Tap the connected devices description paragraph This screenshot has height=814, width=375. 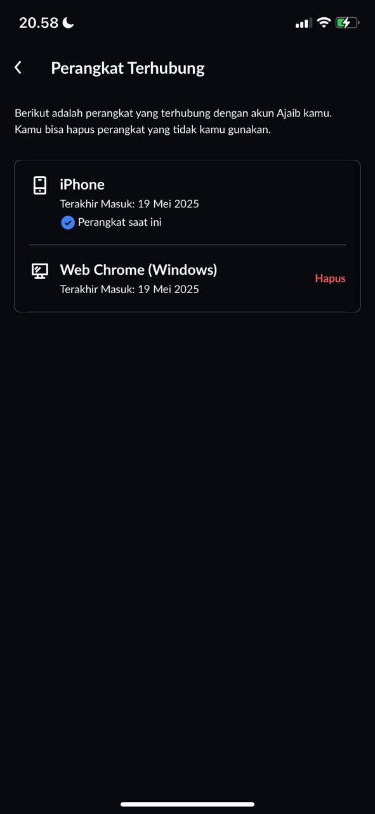[173, 121]
